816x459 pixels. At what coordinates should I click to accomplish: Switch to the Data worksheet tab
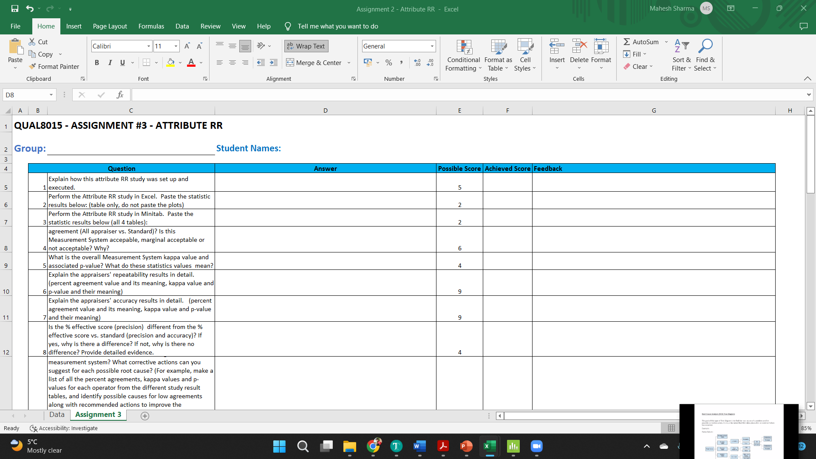(x=57, y=414)
